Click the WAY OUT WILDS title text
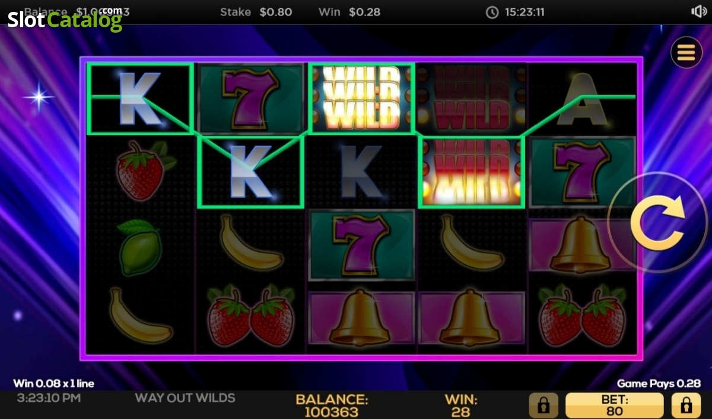Viewport: 712px width, 419px height. tap(185, 398)
